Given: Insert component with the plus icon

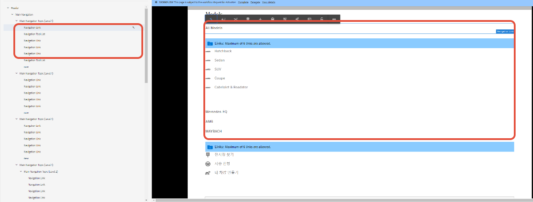Looking at the screenshot, I should (260, 19).
